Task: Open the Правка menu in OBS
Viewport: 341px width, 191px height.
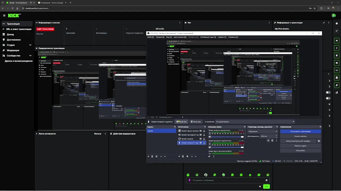Action: (160, 37)
